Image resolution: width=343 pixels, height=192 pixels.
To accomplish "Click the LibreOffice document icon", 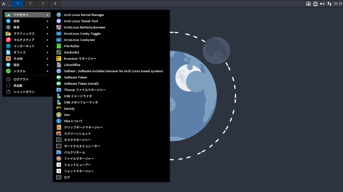I will click(59, 65).
